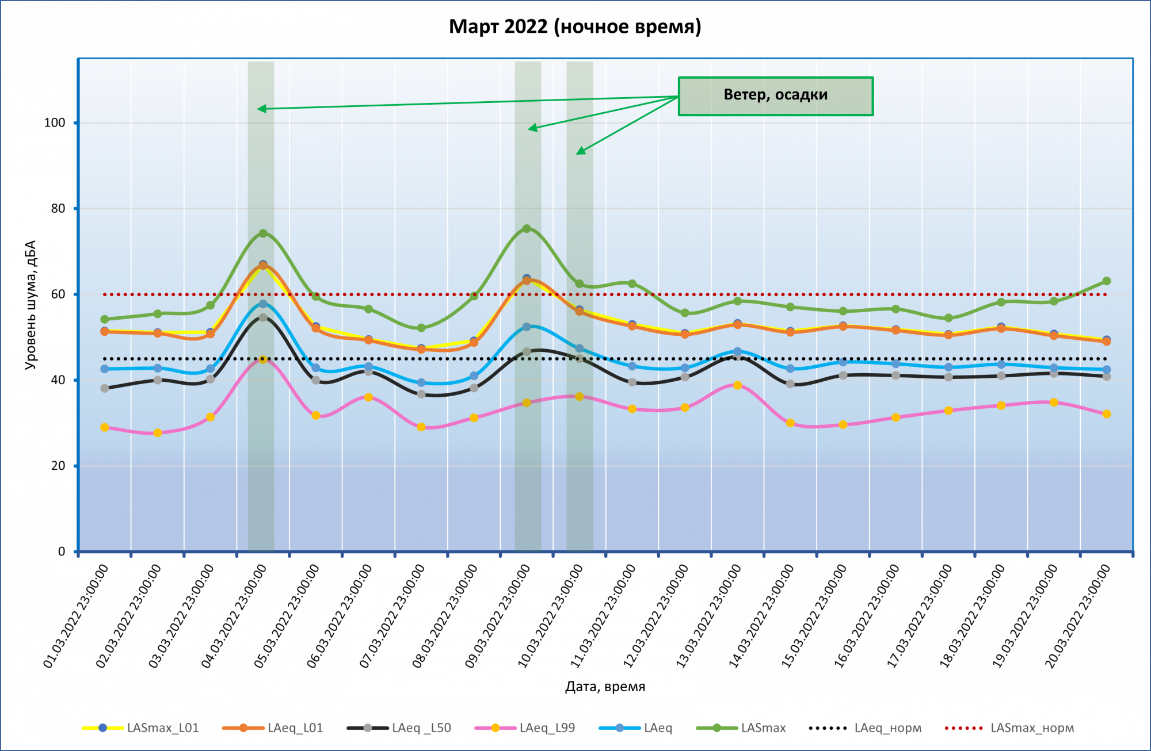Click the date label 01.03.2022 23:00:00
The width and height of the screenshot is (1151, 751).
tap(76, 616)
